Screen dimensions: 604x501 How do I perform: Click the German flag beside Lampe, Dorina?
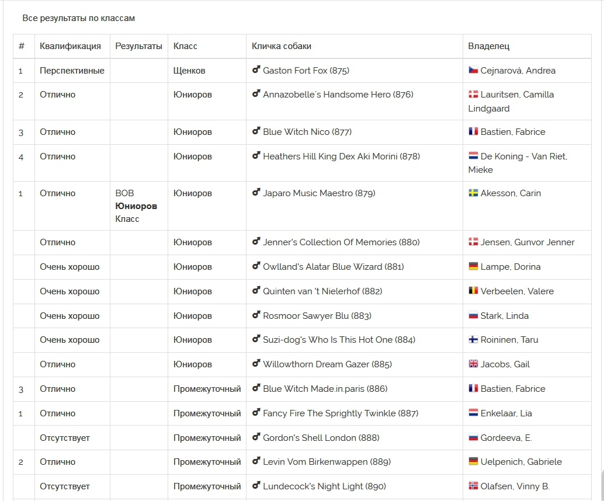pyautogui.click(x=473, y=266)
